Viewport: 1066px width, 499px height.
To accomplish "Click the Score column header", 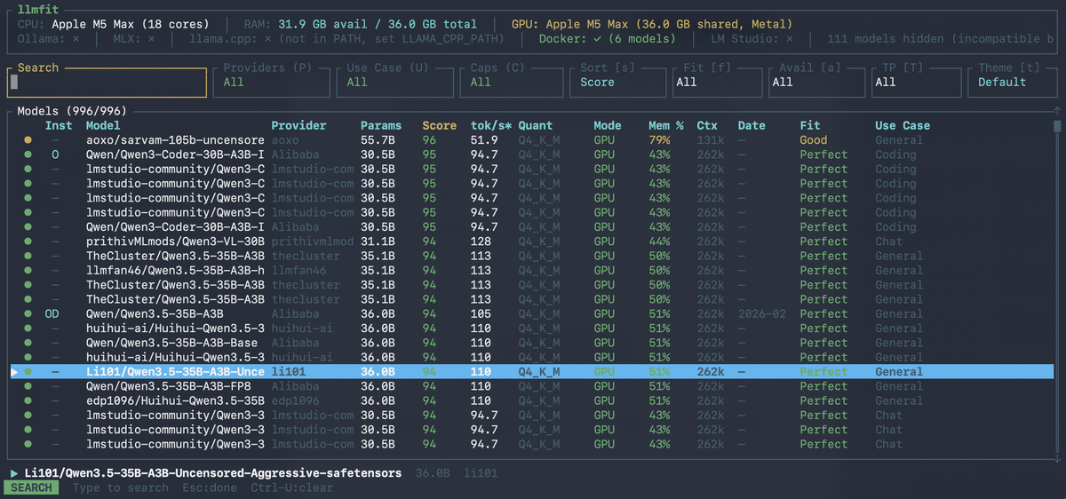I will 439,125.
